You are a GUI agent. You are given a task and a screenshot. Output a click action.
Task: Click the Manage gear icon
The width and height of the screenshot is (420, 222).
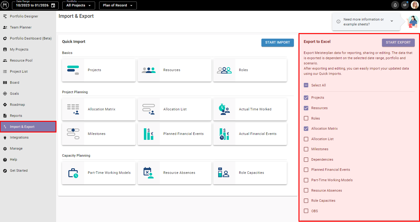5,148
